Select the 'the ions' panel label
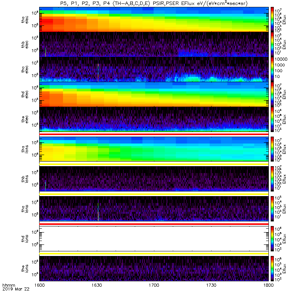The image size is (288, 307). 25,269
